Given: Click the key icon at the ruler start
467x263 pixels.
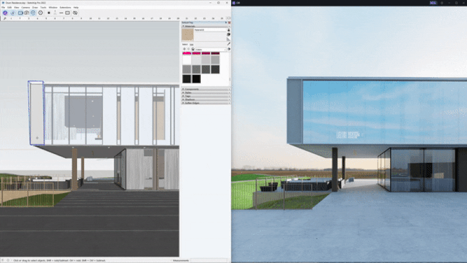Looking at the screenshot, I should pos(5,19).
